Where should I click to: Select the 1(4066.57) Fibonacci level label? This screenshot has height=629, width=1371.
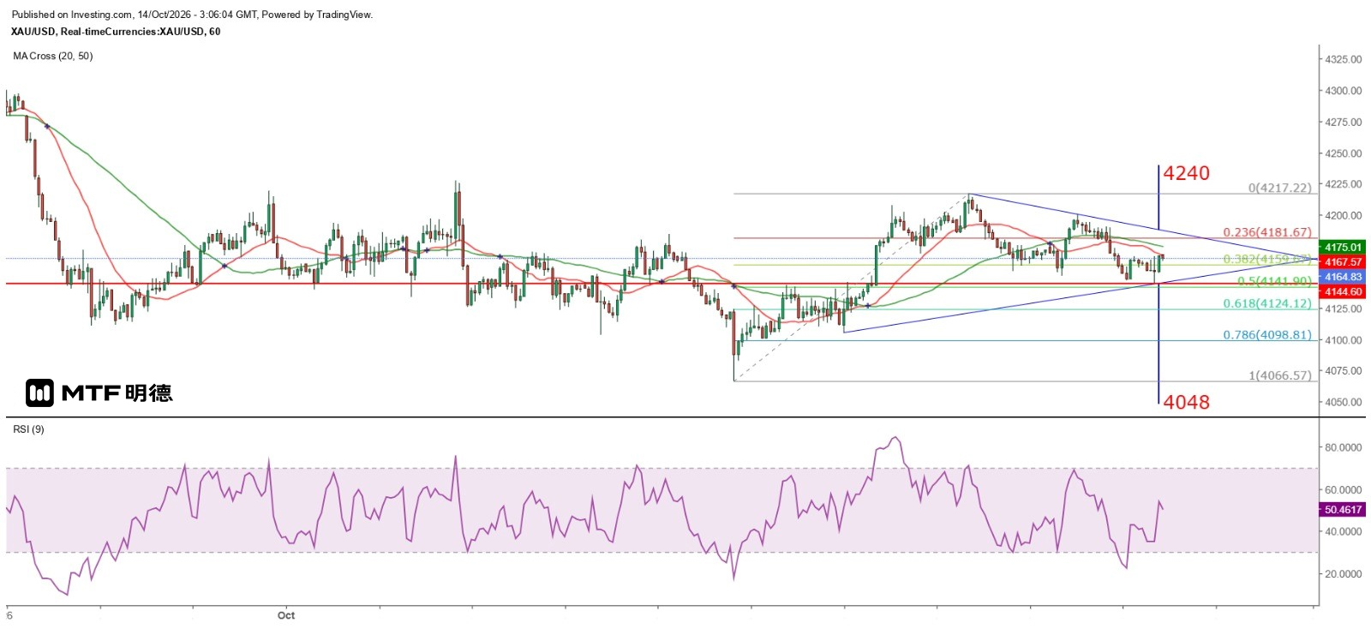[1279, 375]
